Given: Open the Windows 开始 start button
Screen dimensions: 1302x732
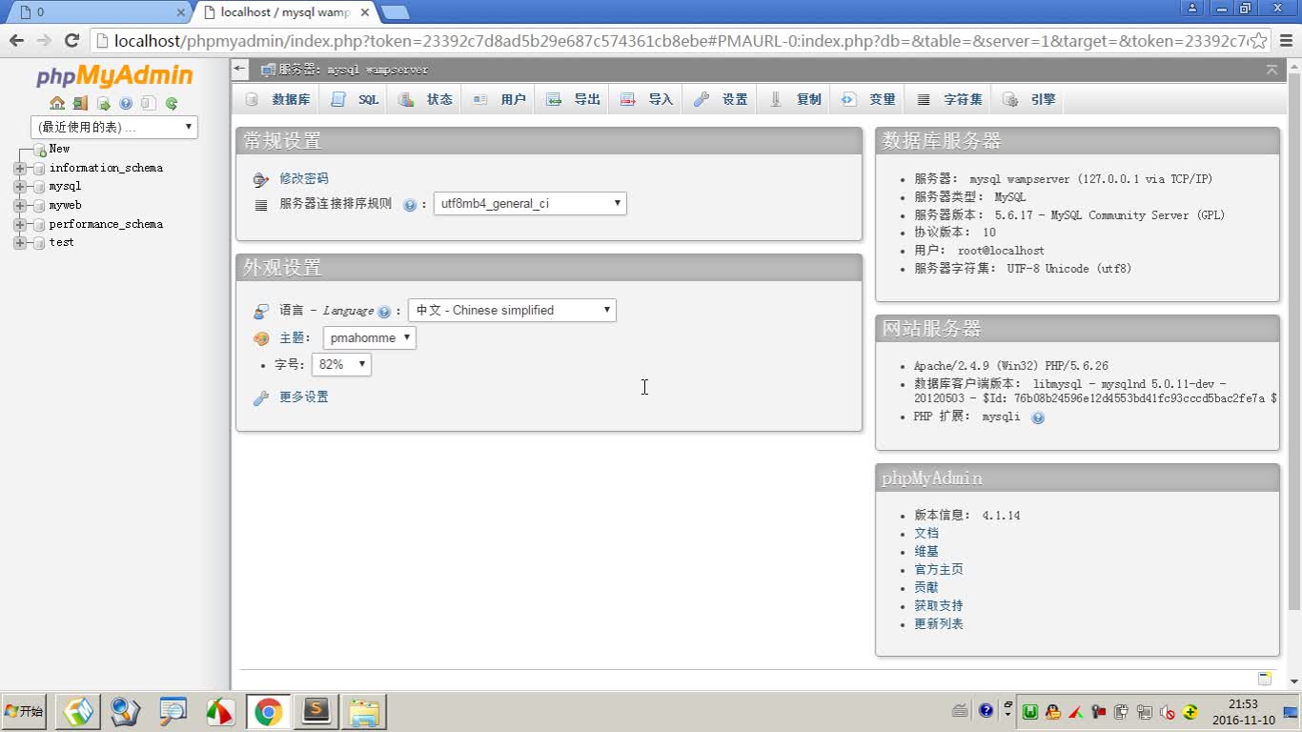Looking at the screenshot, I should point(24,711).
